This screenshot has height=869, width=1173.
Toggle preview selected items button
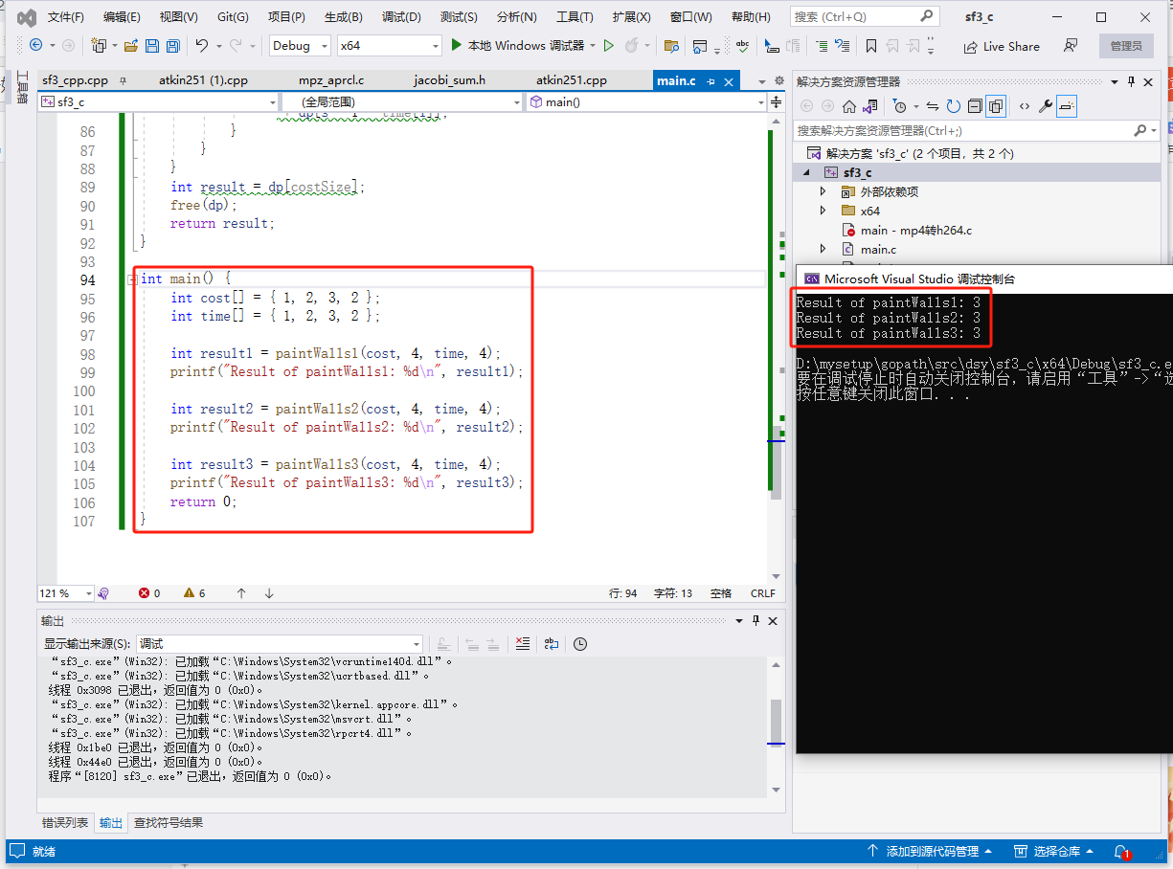(x=1068, y=106)
